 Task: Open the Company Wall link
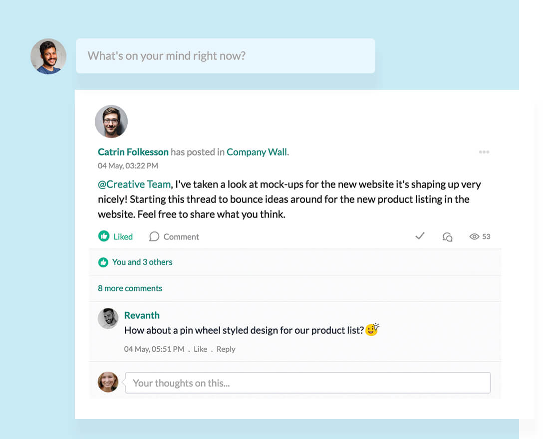click(x=257, y=152)
